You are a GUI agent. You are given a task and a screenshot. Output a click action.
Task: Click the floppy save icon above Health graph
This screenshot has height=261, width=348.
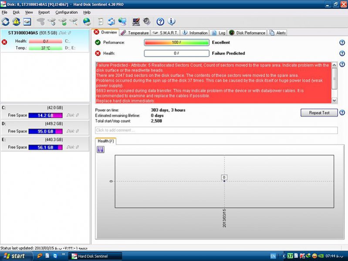pyautogui.click(x=101, y=149)
